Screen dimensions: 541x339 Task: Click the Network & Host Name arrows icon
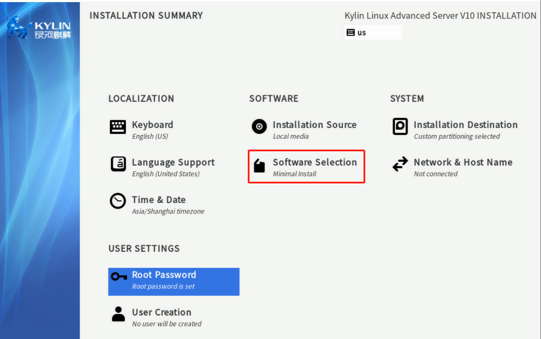[x=400, y=165]
